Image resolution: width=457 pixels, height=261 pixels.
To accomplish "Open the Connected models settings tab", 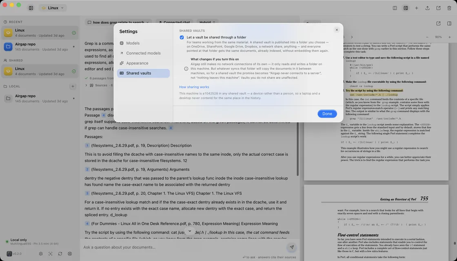I will 143,53.
